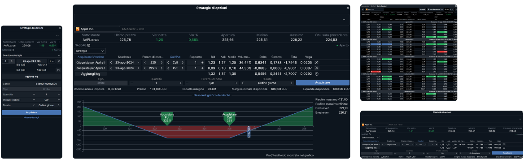The height and width of the screenshot is (163, 524).
Task: Click the link icon left of AAPL field
Action: tap(362, 9)
